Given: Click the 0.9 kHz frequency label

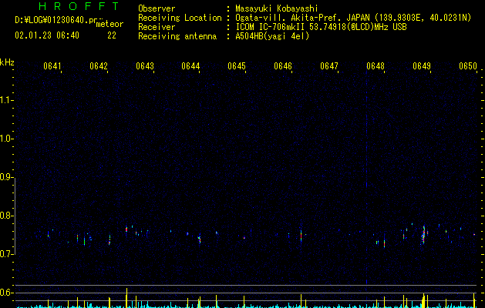Looking at the screenshot, I should click(x=7, y=177).
